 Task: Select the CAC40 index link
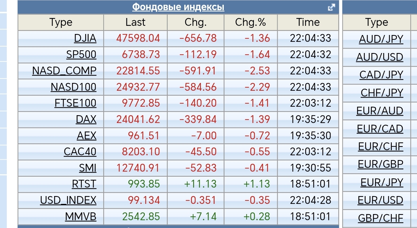[80, 152]
